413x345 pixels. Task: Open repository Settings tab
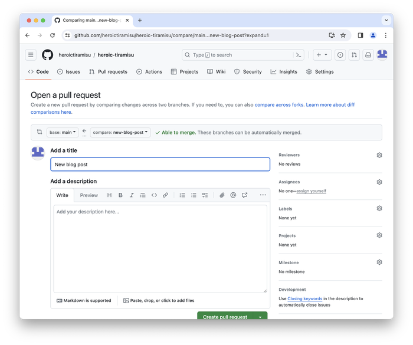[320, 71]
